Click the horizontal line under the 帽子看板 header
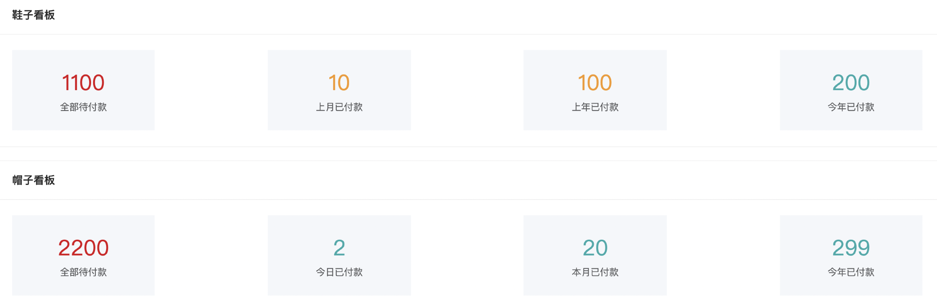 point(468,200)
